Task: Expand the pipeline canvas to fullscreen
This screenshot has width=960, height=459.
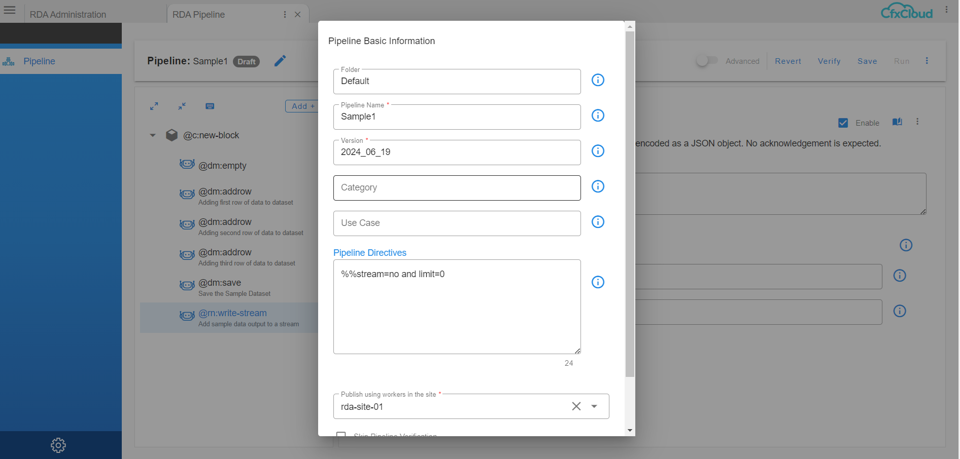Action: click(154, 106)
